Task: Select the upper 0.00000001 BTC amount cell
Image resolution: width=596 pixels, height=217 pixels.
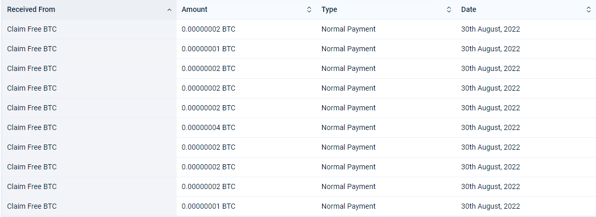Action: [x=208, y=49]
